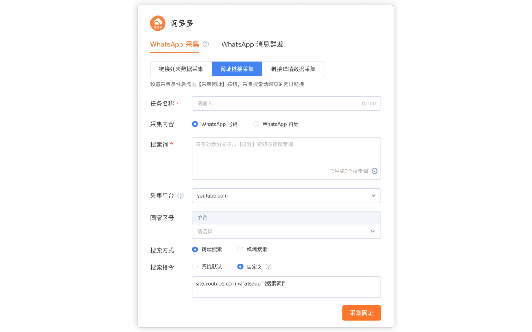Switch to WhatsApp 消息群发 tab
Viewport: 532px width, 332px height.
click(x=252, y=44)
